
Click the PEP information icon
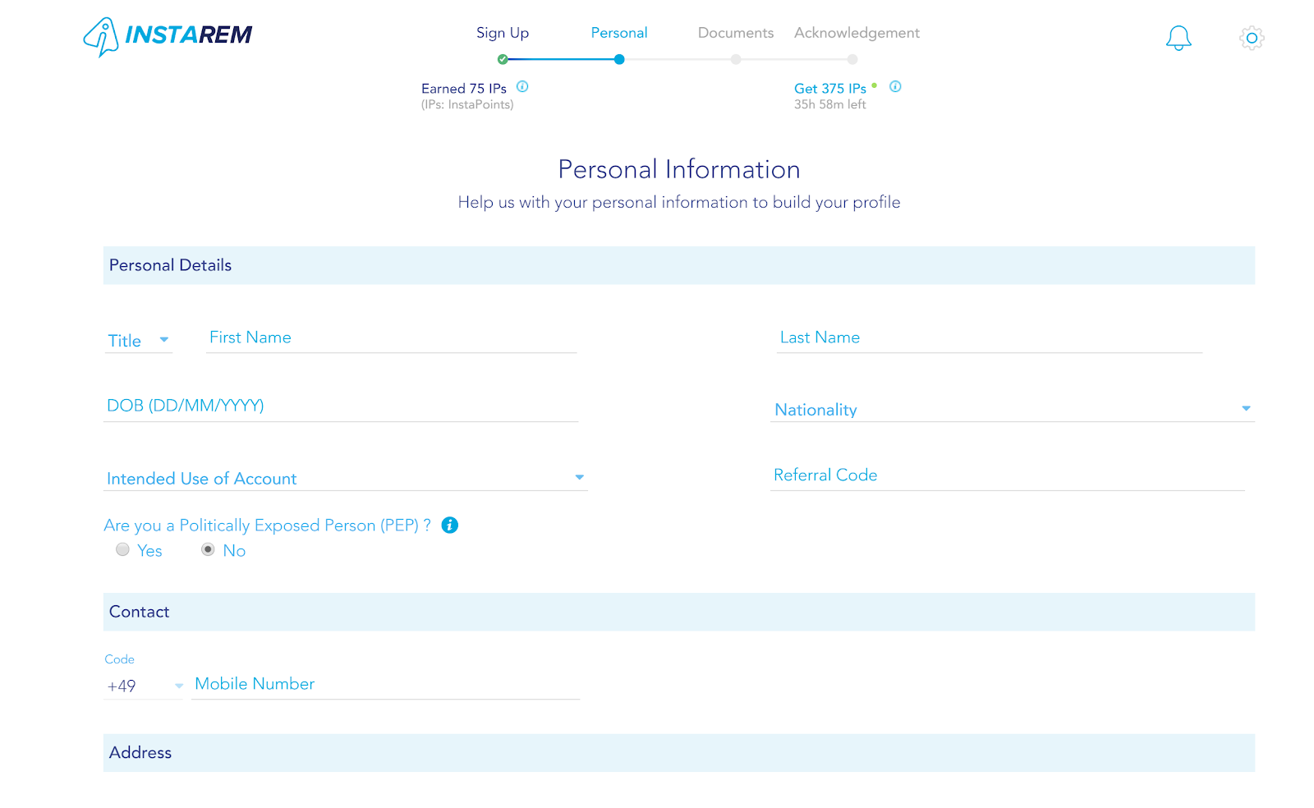[x=450, y=526]
